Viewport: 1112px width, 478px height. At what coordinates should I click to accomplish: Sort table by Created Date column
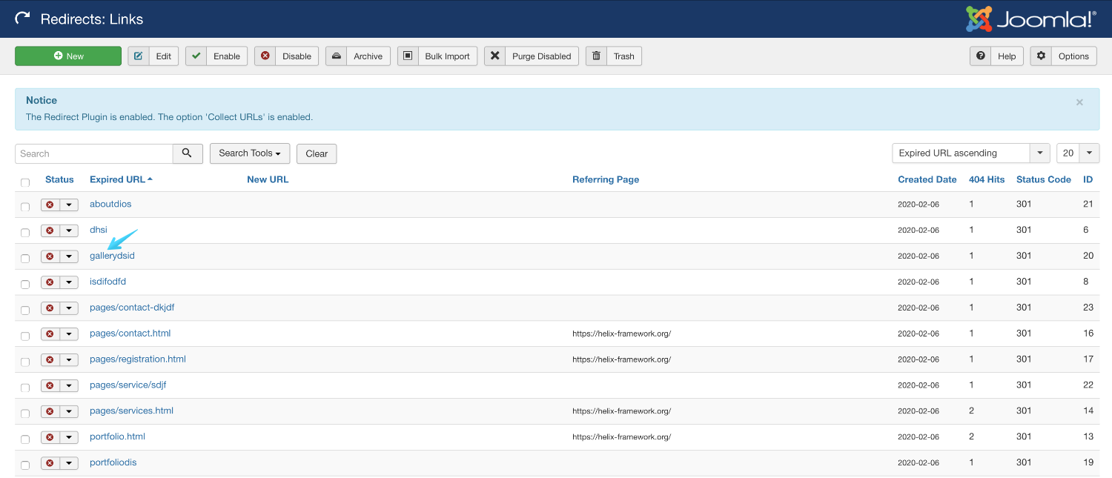(927, 179)
